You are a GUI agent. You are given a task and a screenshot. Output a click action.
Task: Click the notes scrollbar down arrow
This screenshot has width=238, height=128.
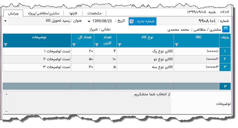tap(6, 111)
